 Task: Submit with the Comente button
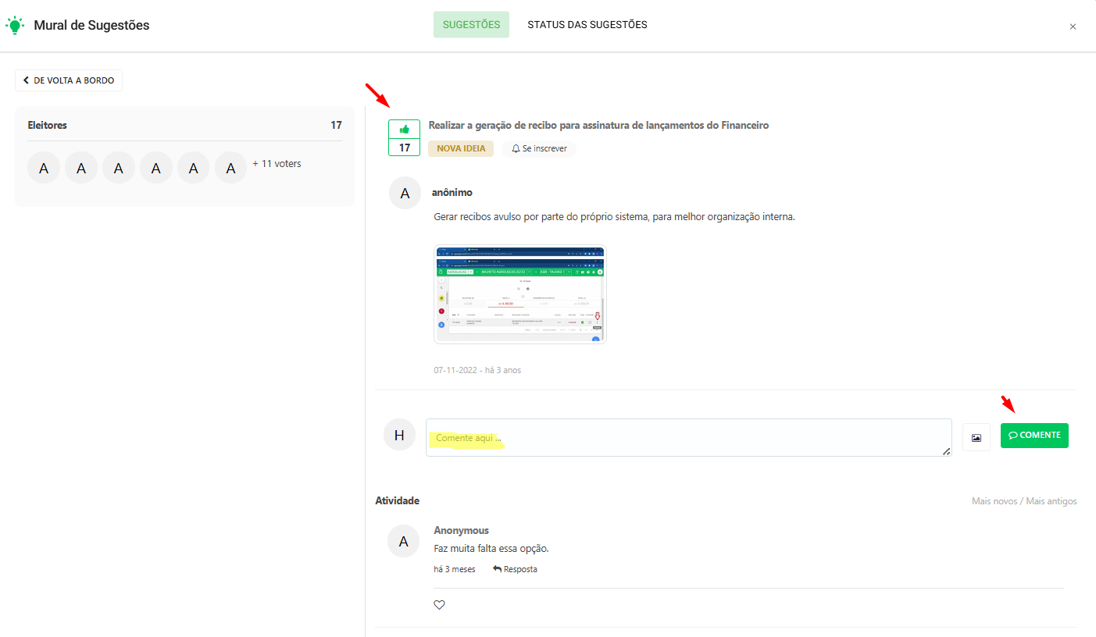pyautogui.click(x=1034, y=436)
